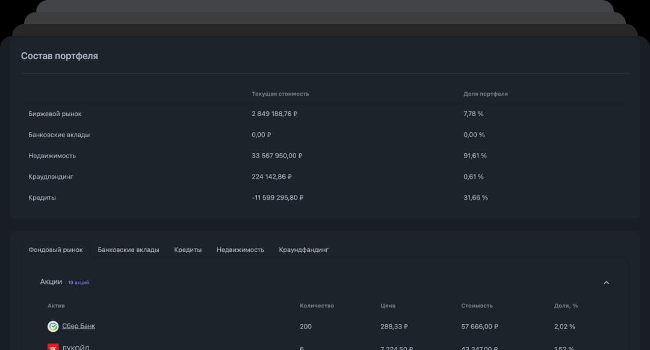The height and width of the screenshot is (350, 650).
Task: Select the Краудлэндинг row label
Action: 51,177
